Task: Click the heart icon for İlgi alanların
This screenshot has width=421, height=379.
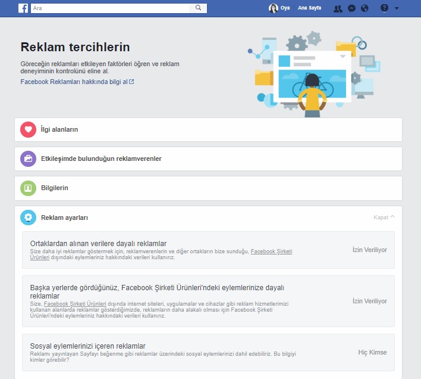Action: coord(28,129)
